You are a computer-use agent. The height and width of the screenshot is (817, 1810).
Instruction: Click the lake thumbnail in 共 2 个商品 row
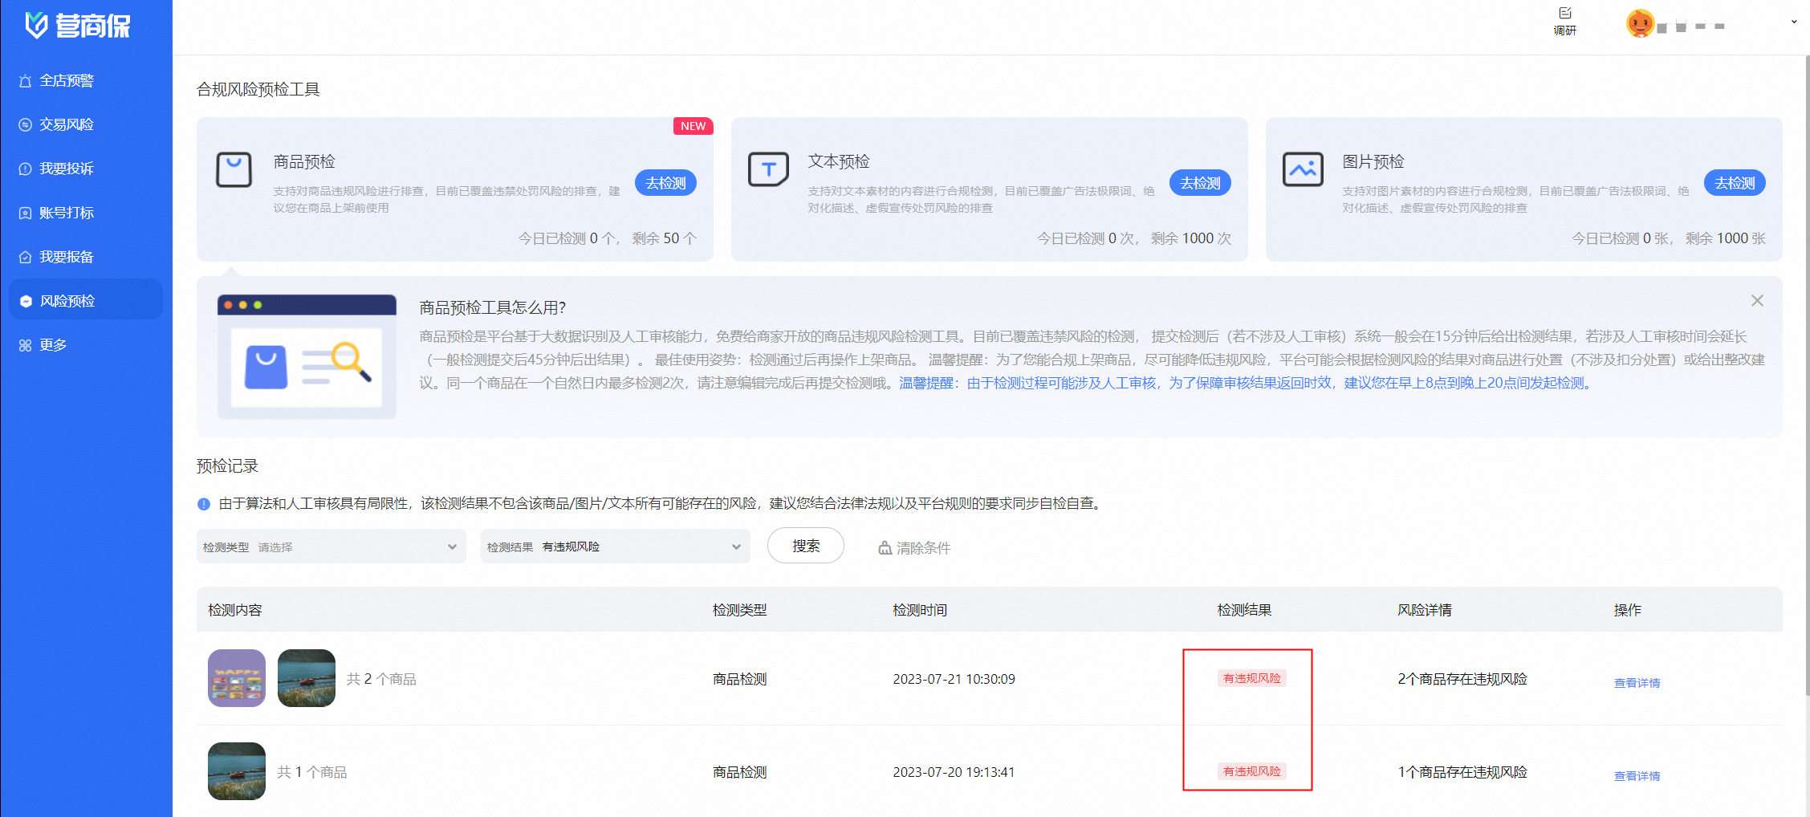click(x=307, y=678)
